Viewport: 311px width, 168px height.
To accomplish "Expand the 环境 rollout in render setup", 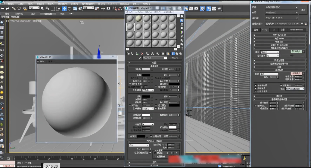I will coord(279,67).
